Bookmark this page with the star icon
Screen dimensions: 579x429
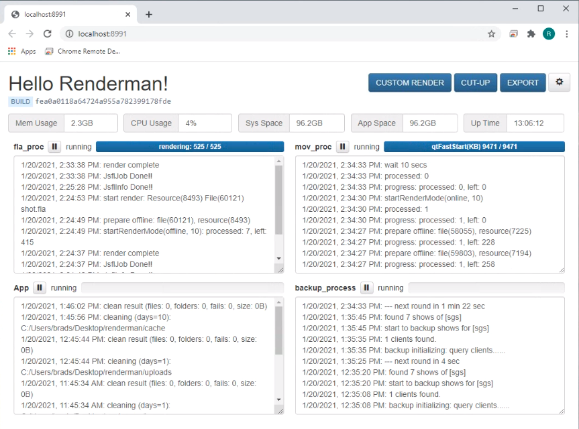click(x=491, y=34)
